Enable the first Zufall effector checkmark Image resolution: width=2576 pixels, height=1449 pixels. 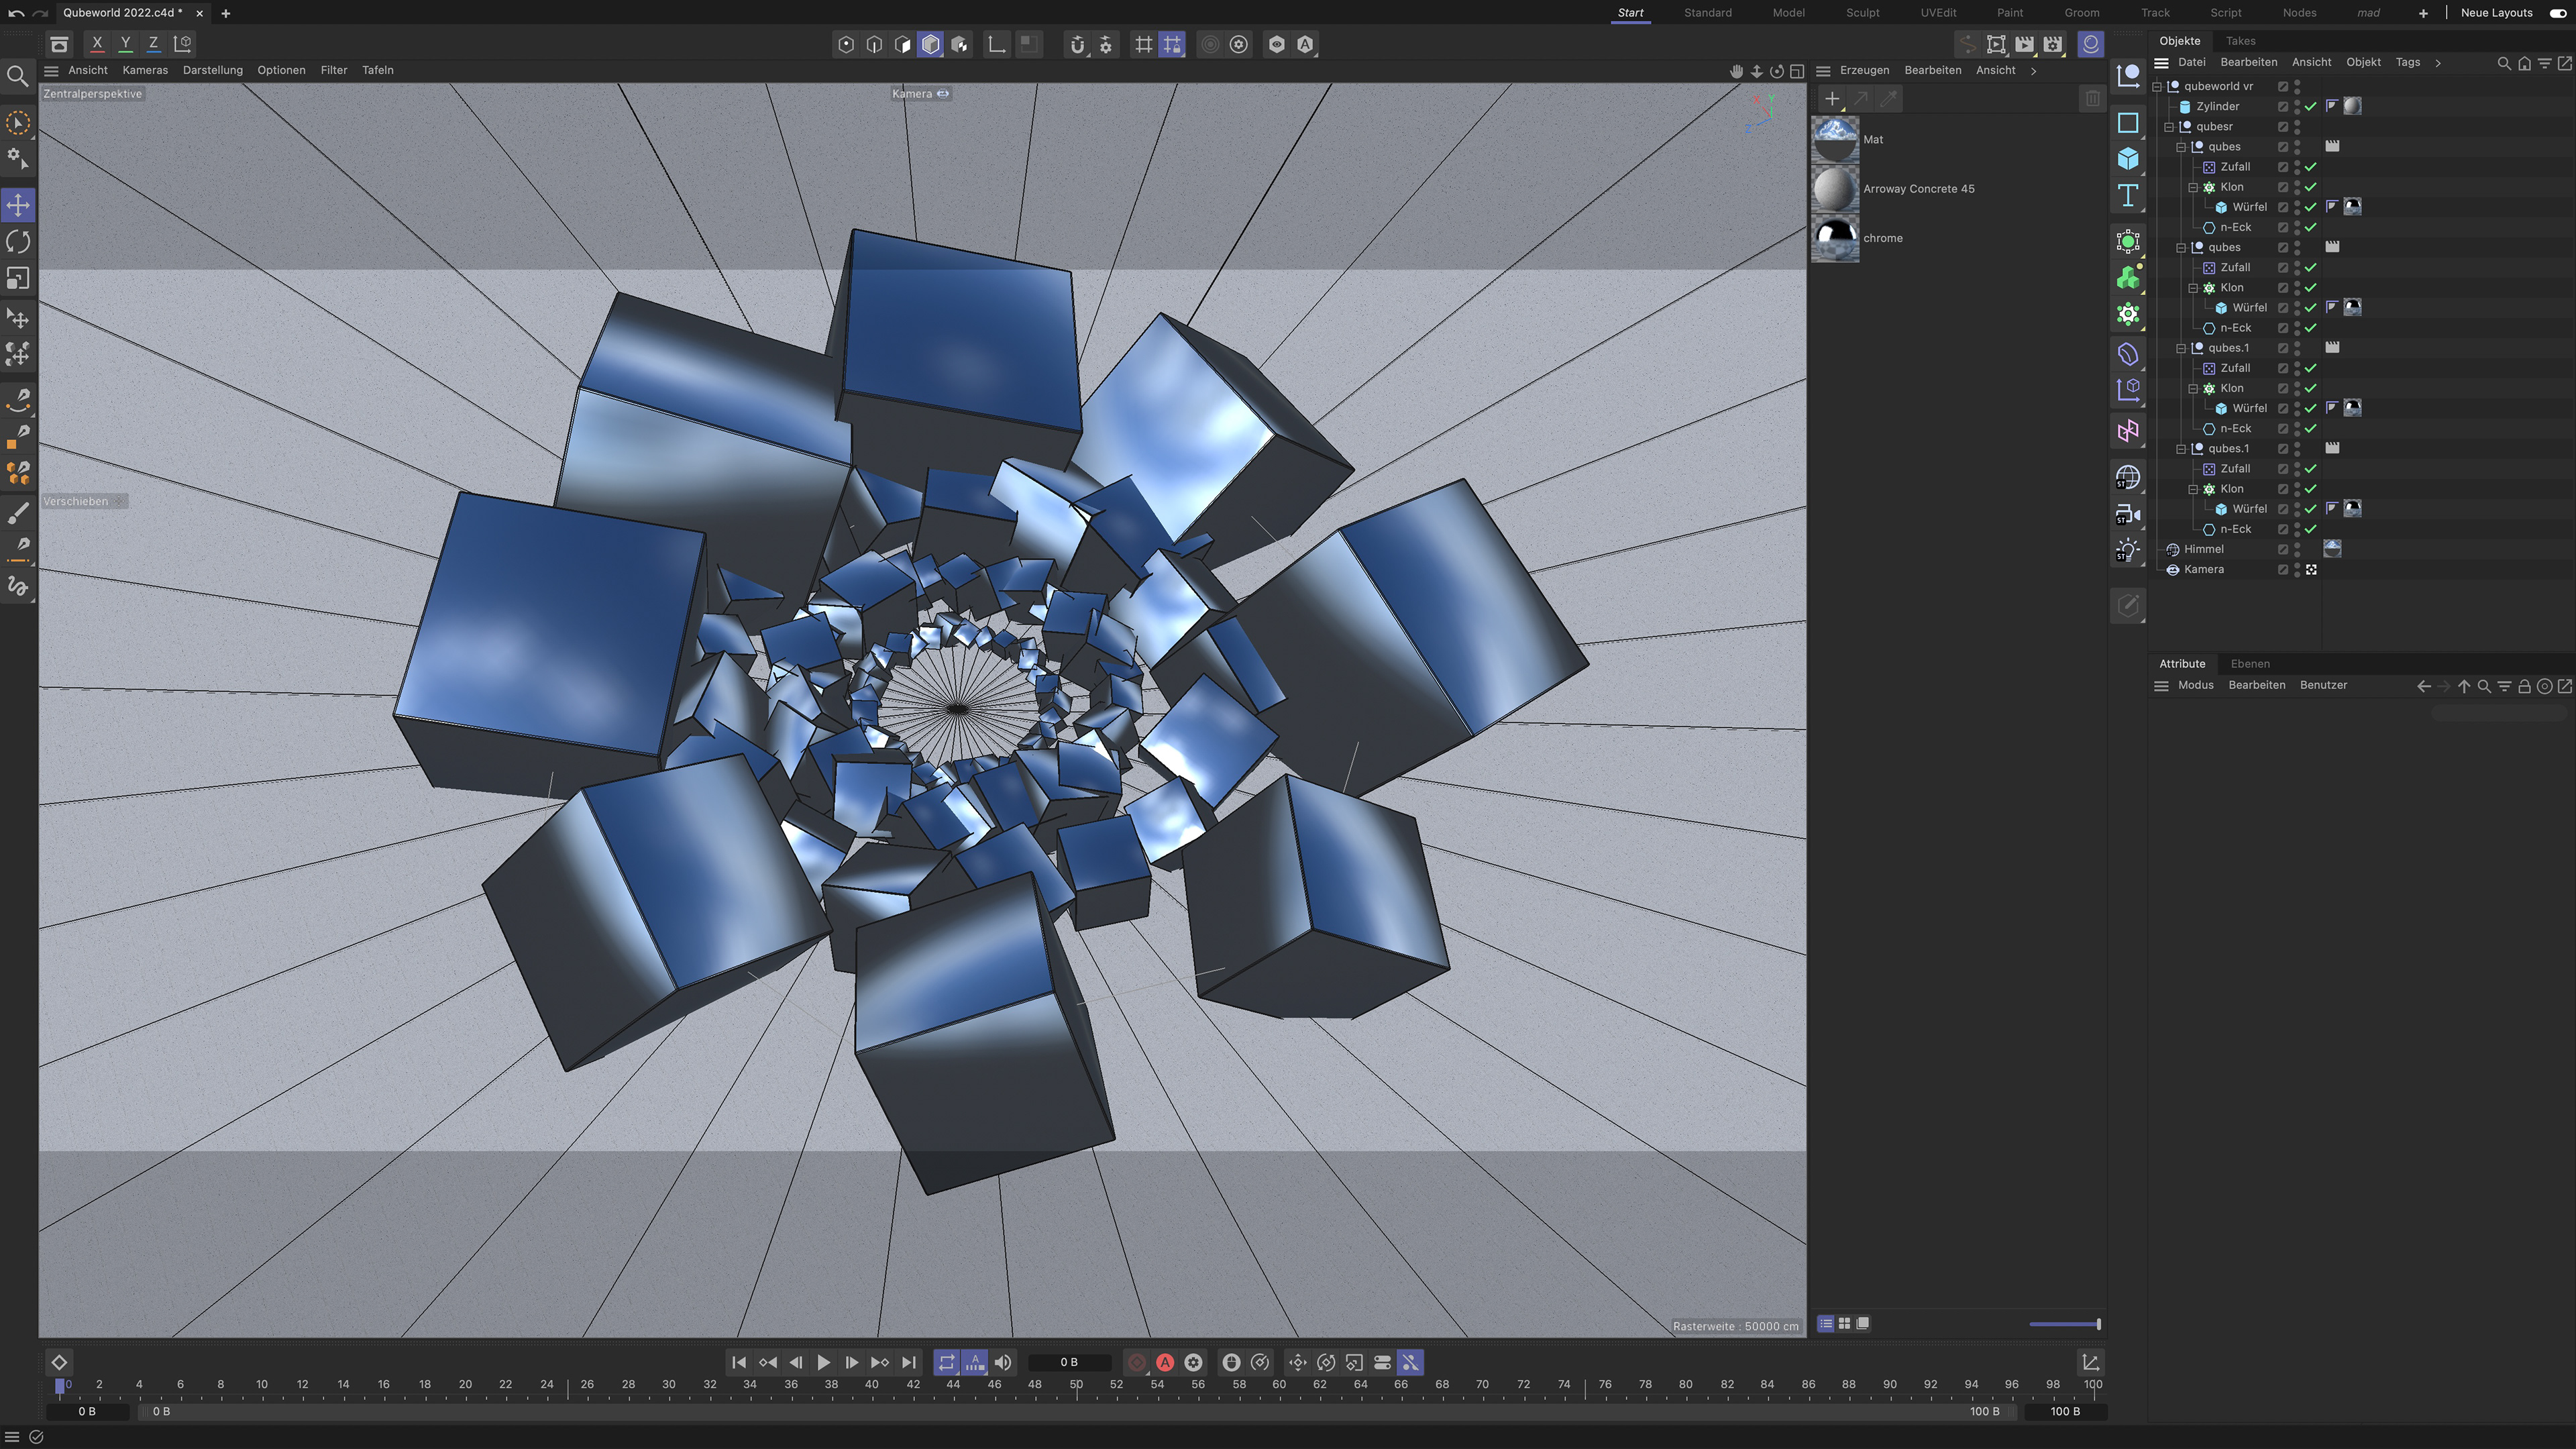pyautogui.click(x=2311, y=167)
